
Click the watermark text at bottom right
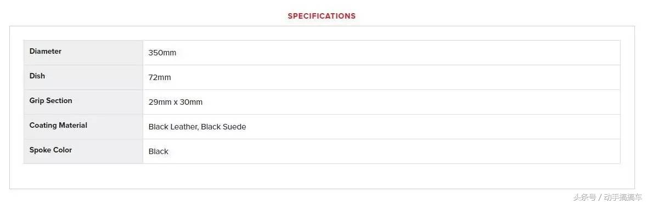coord(607,197)
